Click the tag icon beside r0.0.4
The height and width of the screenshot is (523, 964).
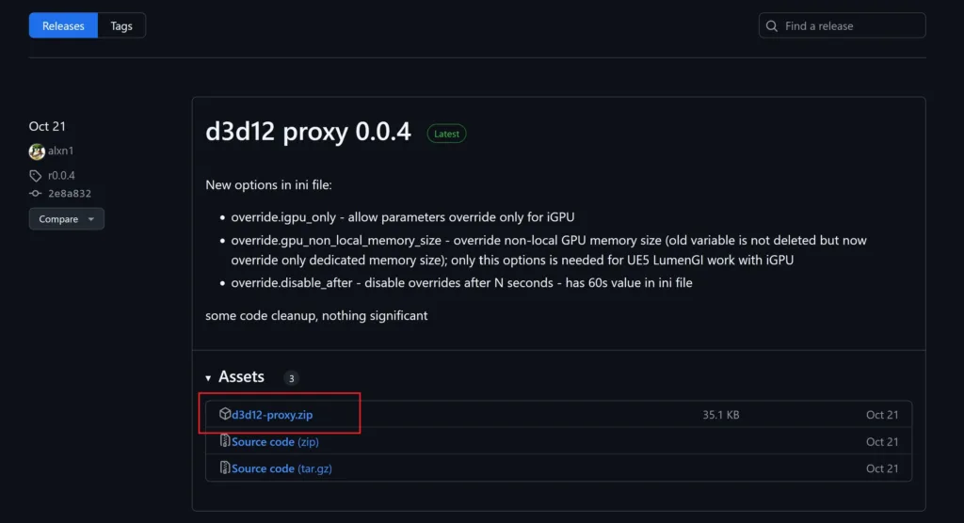coord(35,176)
